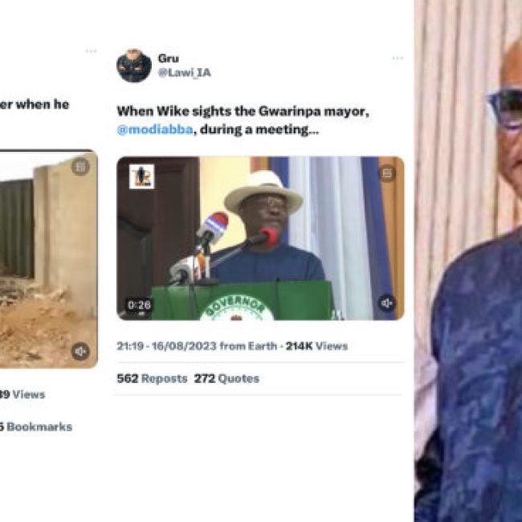Open the @Lawi_IA handle
The height and width of the screenshot is (522, 522).
click(185, 72)
